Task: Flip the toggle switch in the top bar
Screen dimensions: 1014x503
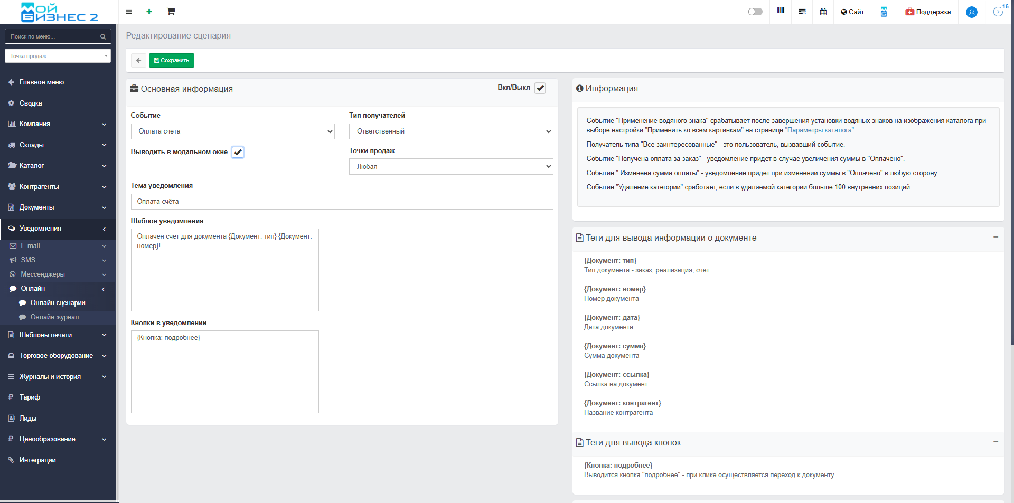Action: pyautogui.click(x=755, y=12)
